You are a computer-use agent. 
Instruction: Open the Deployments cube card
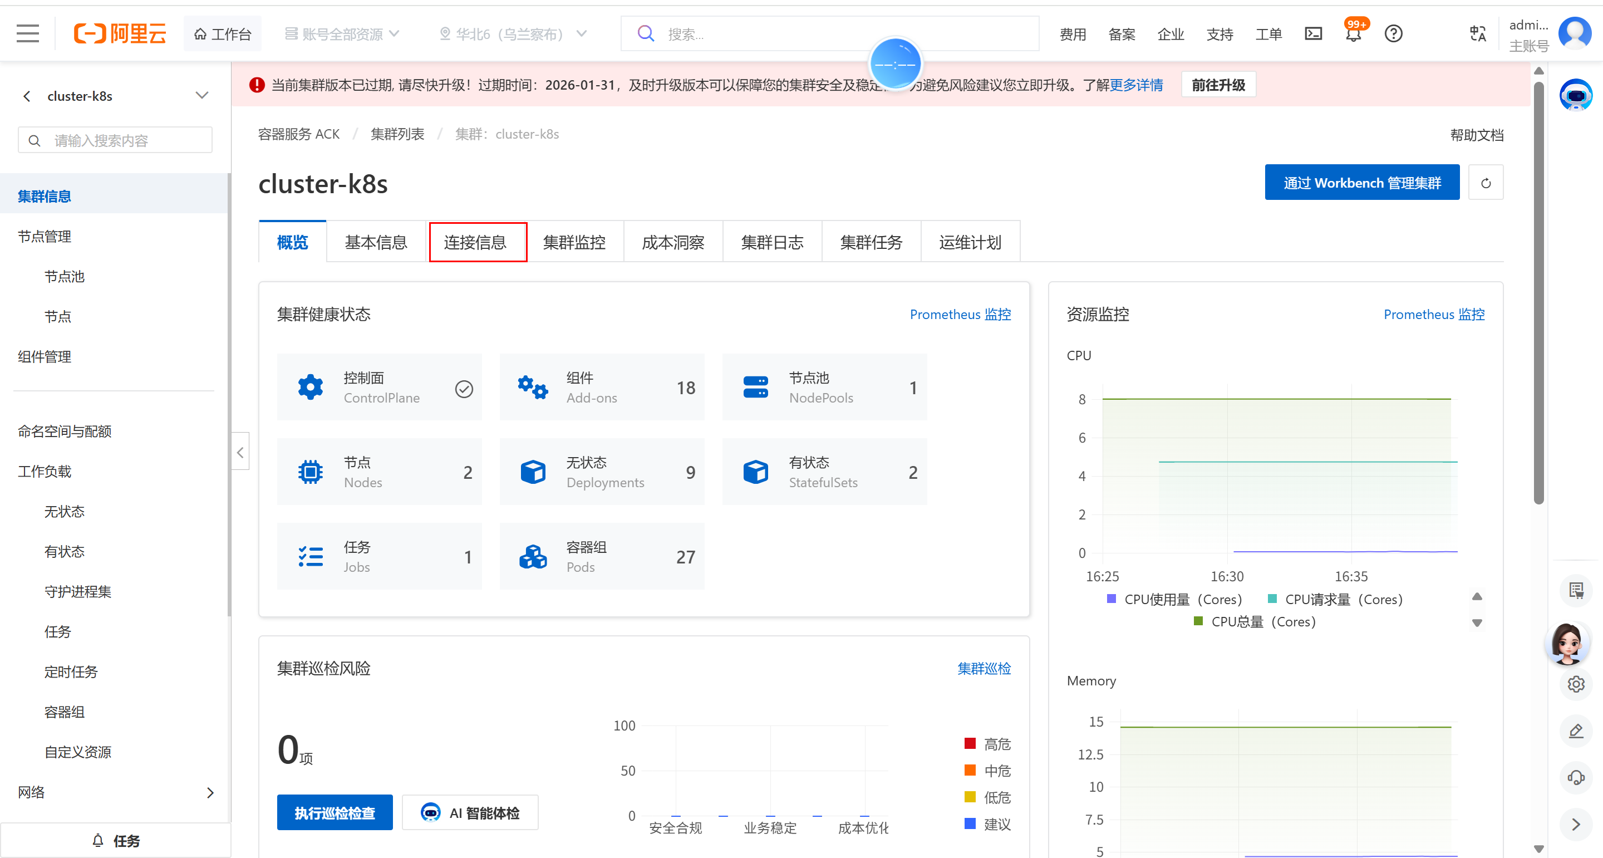tap(602, 472)
